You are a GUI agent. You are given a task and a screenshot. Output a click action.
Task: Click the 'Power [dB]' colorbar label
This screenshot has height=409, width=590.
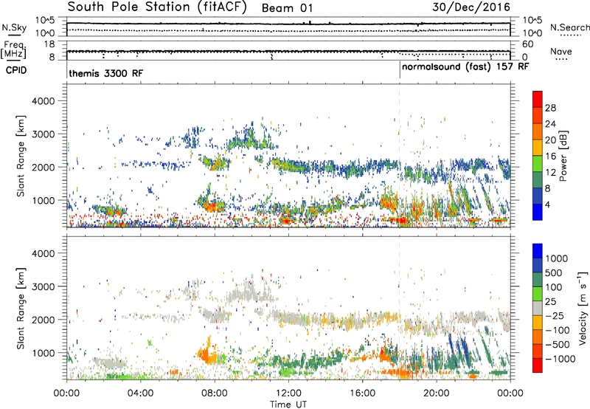(563, 156)
